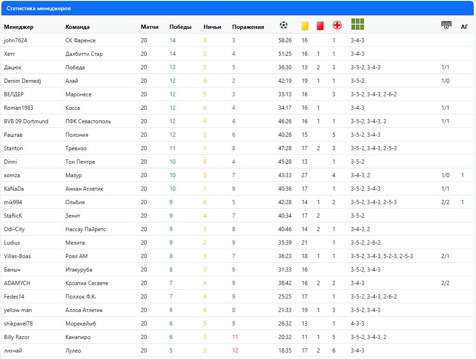The width and height of the screenshot is (476, 359).
Task: Click the Команда column header
Action: pos(77,27)
